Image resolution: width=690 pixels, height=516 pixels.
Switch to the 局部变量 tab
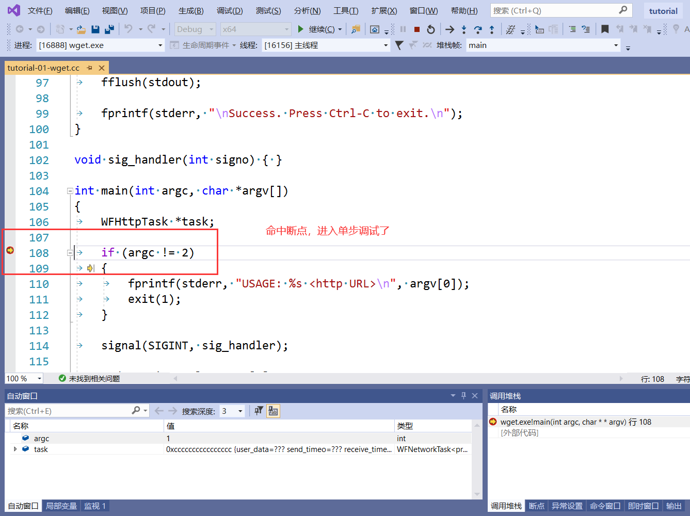61,506
